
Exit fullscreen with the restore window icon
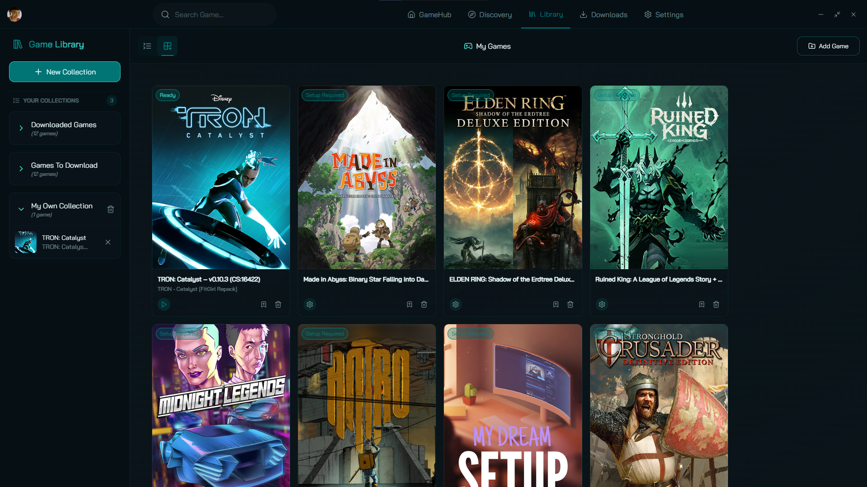(837, 14)
